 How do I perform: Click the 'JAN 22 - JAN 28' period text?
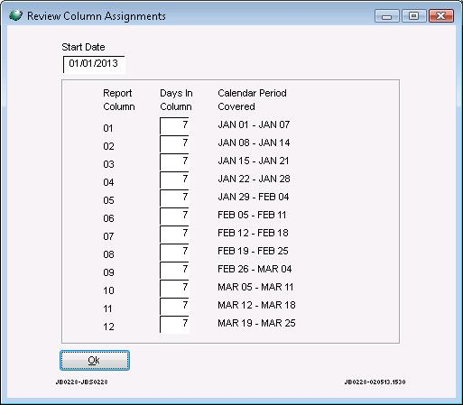pos(254,179)
